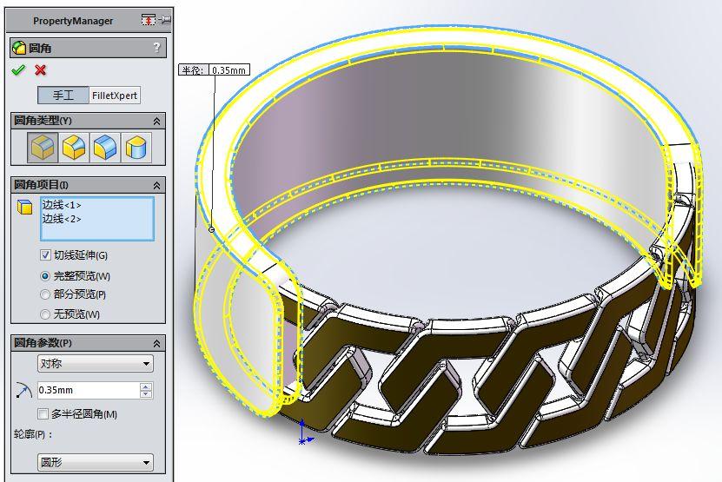The height and width of the screenshot is (482, 722).
Task: Click the edge selection box icon
Action: 25,208
